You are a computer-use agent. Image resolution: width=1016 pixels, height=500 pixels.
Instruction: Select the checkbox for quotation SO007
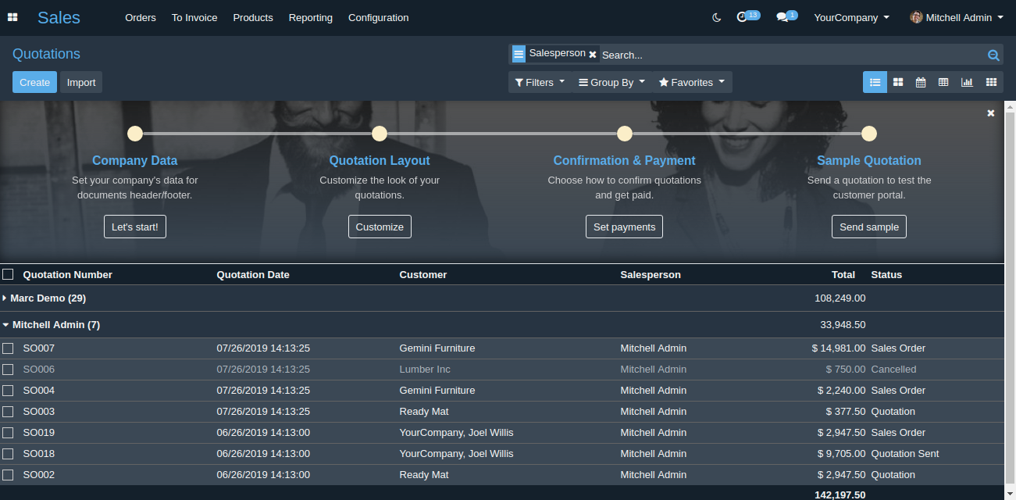click(x=8, y=348)
